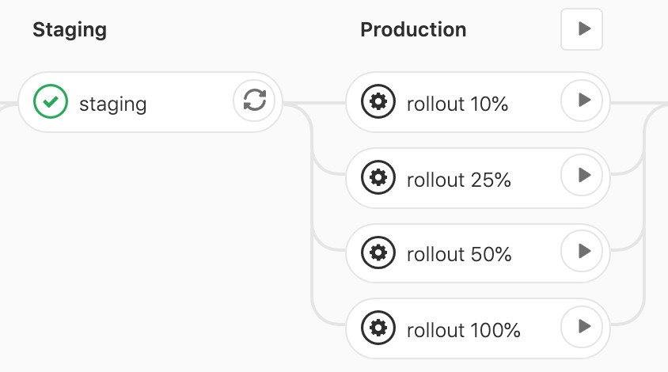The image size is (668, 372).
Task: Click the gear status icon on rollout 100%
Action: [378, 328]
